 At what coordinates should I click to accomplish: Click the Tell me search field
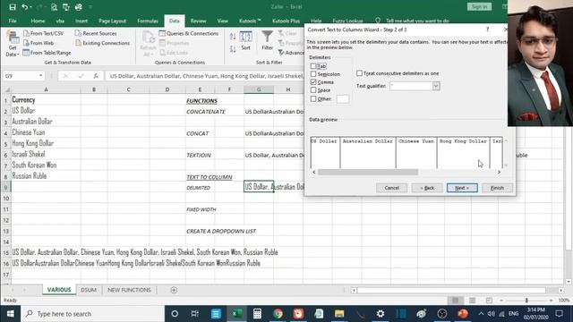coord(417,21)
